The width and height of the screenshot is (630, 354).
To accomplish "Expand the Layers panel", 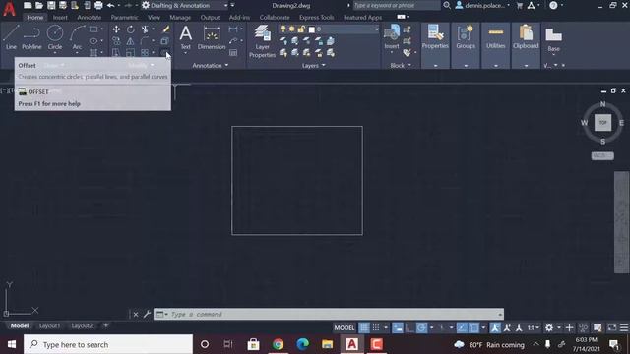I will pyautogui.click(x=313, y=65).
